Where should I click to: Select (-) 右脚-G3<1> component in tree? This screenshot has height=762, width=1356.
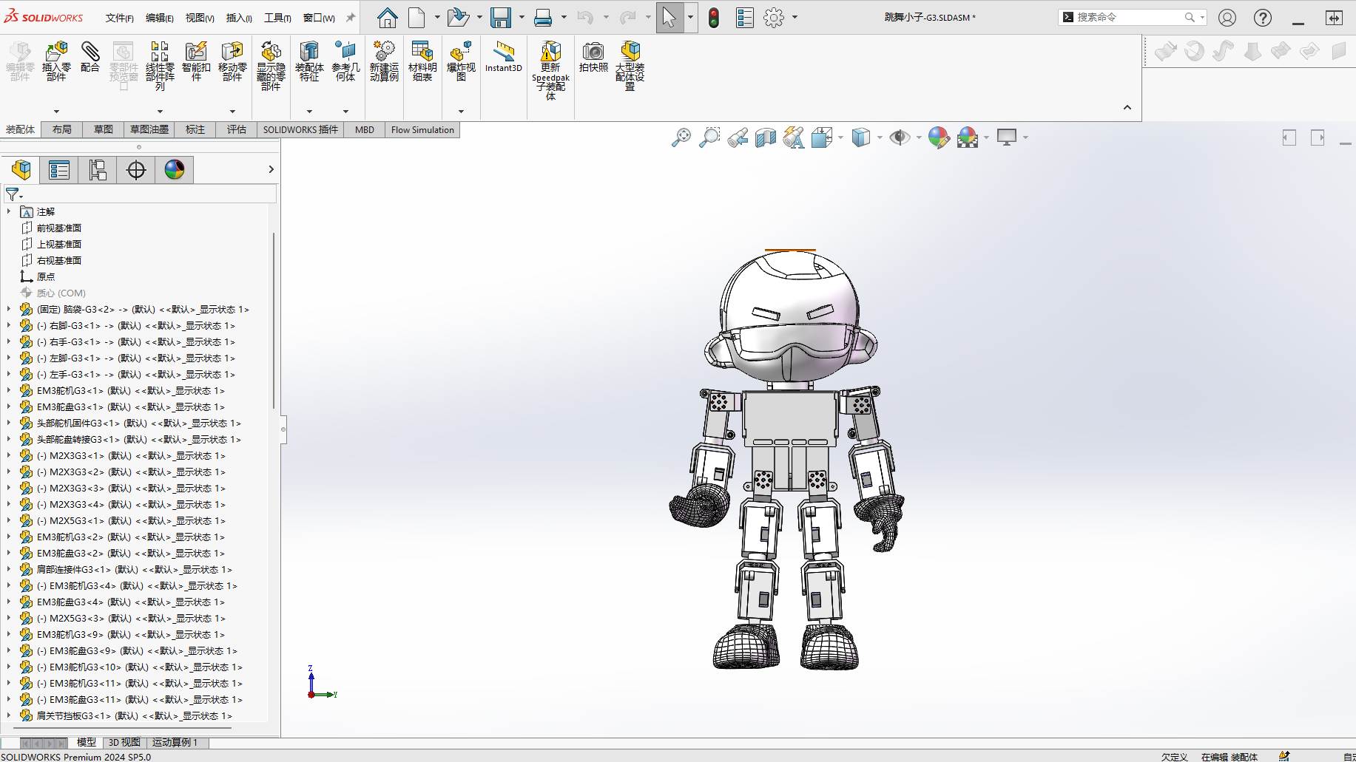pos(135,325)
